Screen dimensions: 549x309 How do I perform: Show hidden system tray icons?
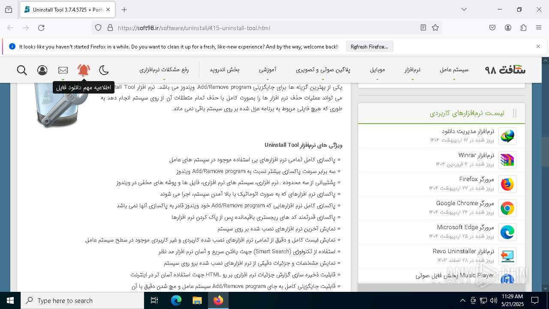pyautogui.click(x=462, y=300)
